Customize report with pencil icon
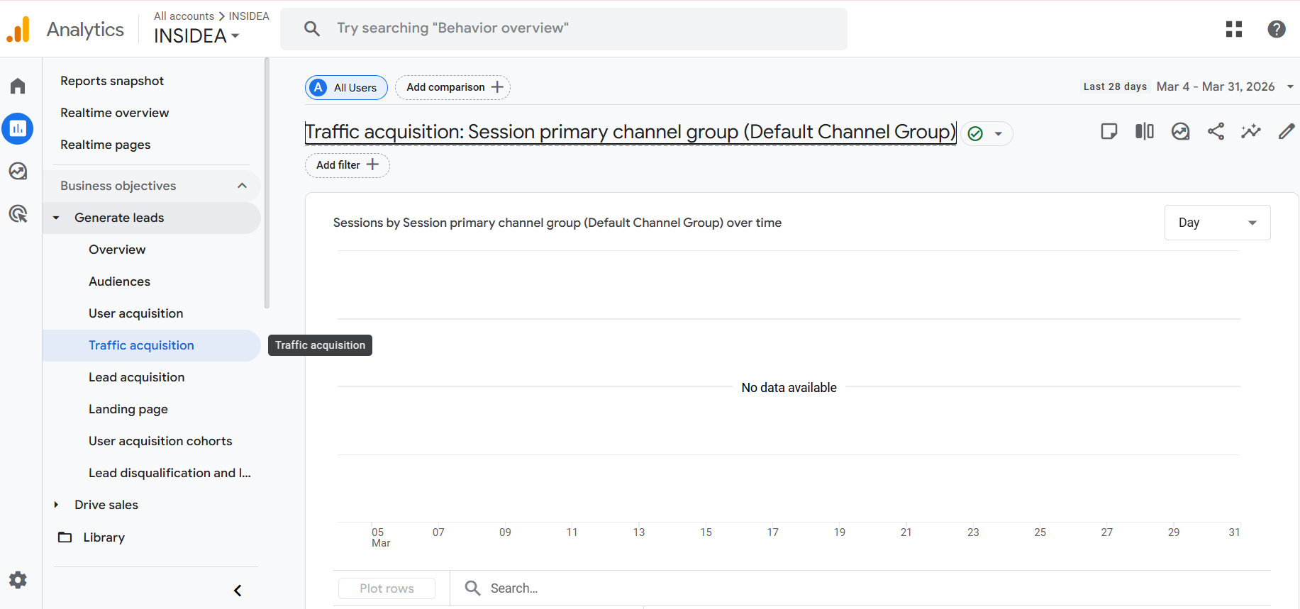 1287,131
